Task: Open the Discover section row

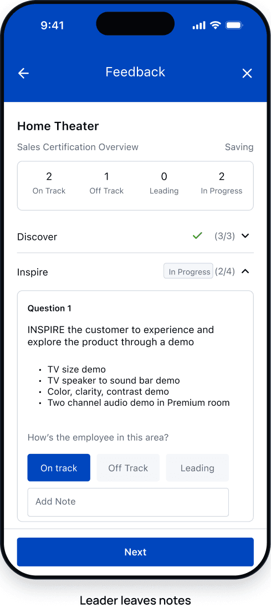Action: coord(135,237)
